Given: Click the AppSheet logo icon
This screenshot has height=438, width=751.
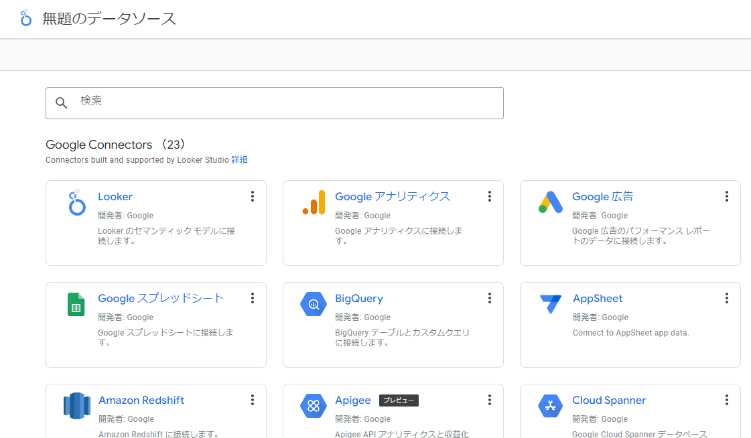Looking at the screenshot, I should click(550, 304).
